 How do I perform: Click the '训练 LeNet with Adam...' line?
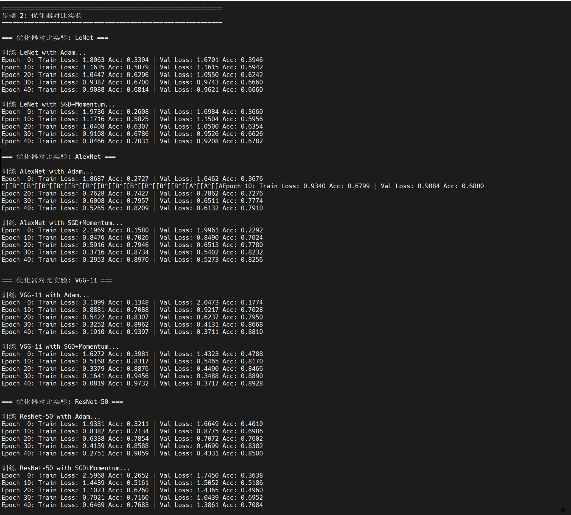[44, 52]
